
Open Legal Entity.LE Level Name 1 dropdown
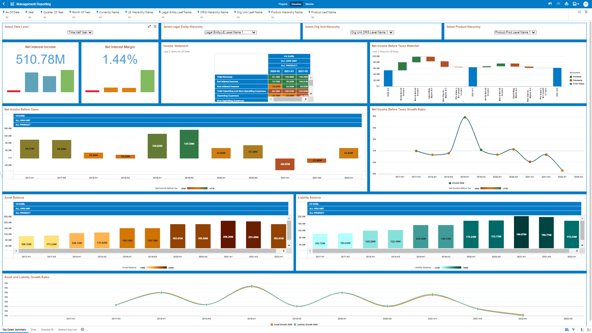231,32
